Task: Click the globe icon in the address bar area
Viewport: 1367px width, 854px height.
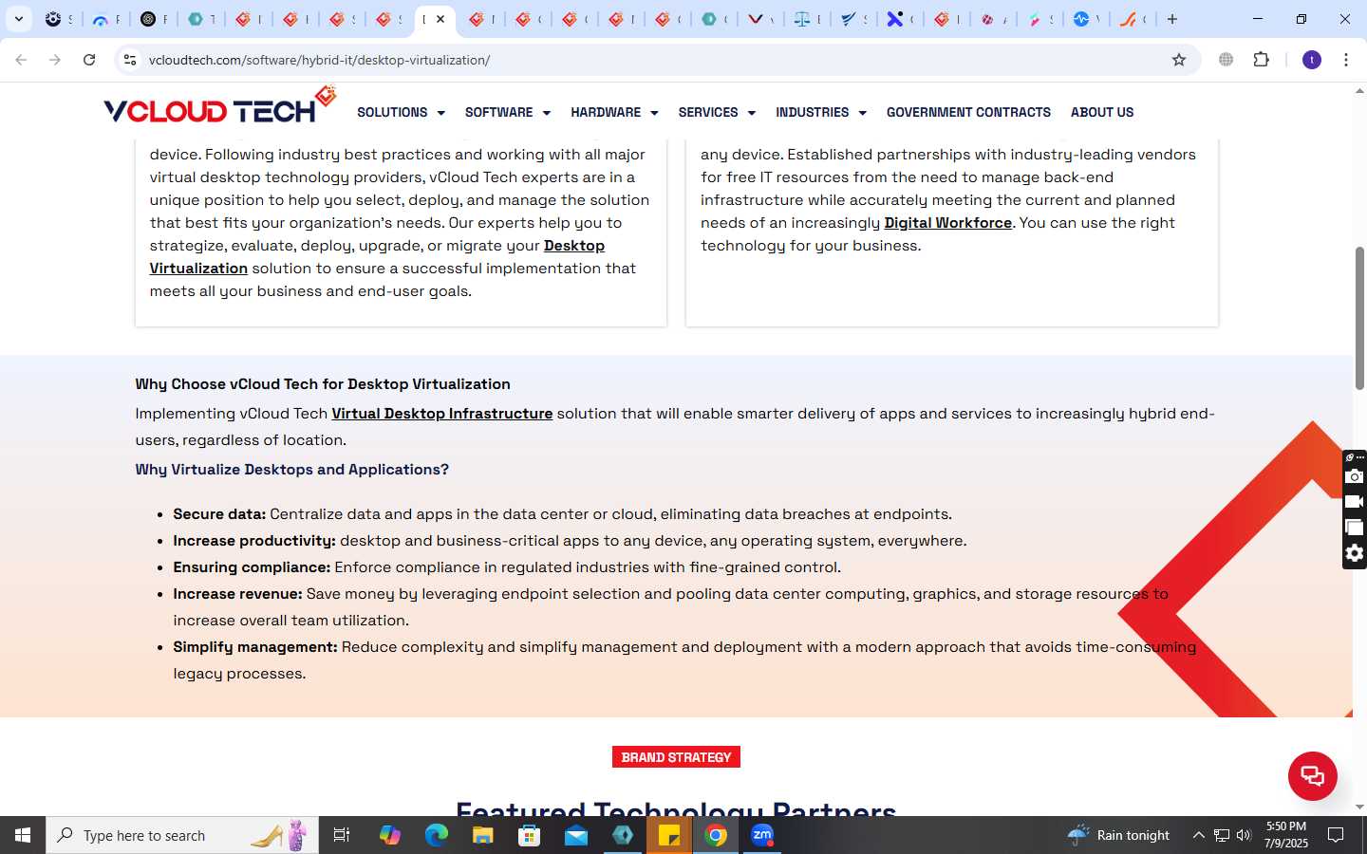Action: click(x=1227, y=60)
